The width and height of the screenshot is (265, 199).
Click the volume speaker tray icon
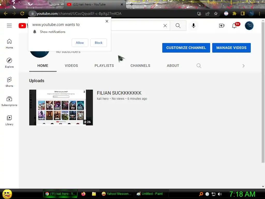[x=220, y=194]
